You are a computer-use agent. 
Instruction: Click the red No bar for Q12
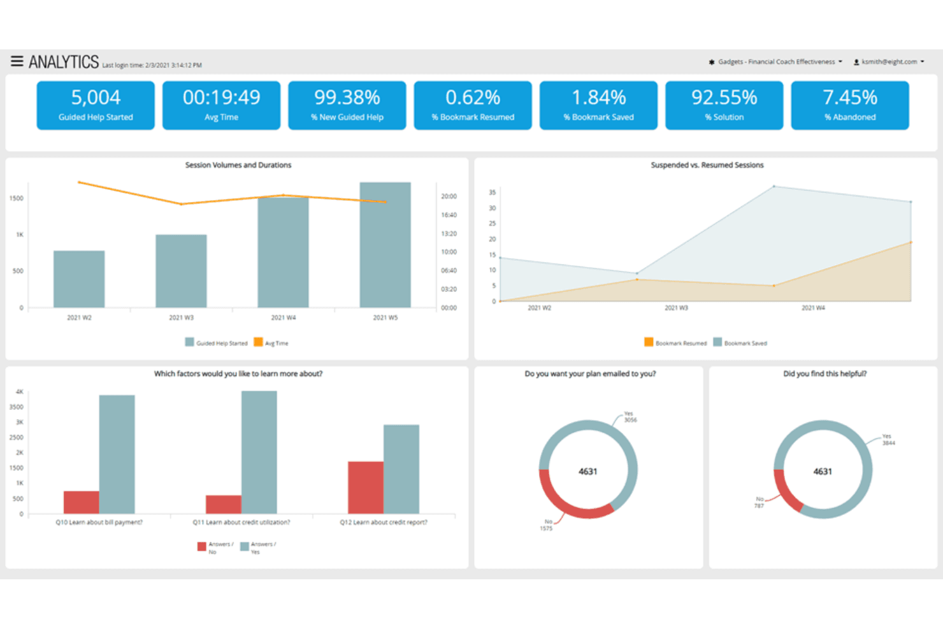[366, 488]
